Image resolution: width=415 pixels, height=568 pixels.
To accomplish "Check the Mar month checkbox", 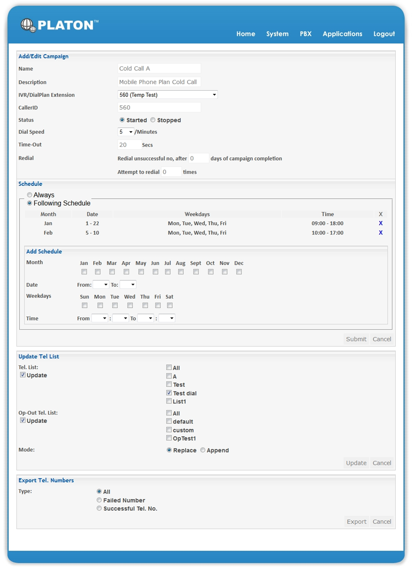I will tap(112, 272).
